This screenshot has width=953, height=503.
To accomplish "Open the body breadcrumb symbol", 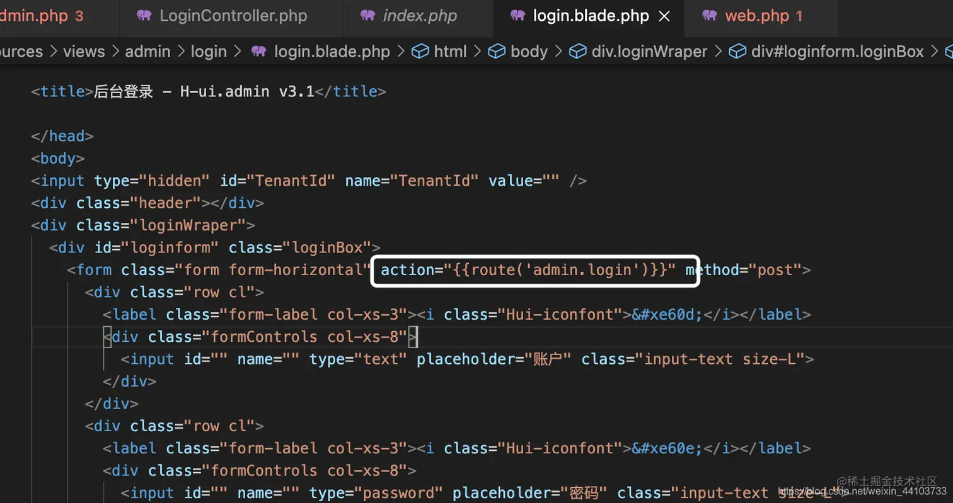I will 529,51.
